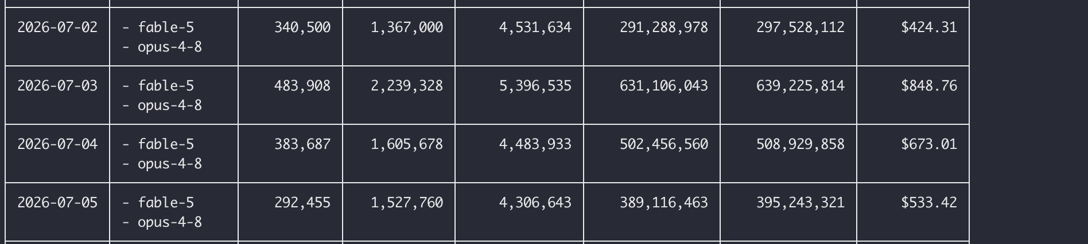Image resolution: width=1088 pixels, height=244 pixels.
Task: Click the 389,116,463 value
Action: 664,203
